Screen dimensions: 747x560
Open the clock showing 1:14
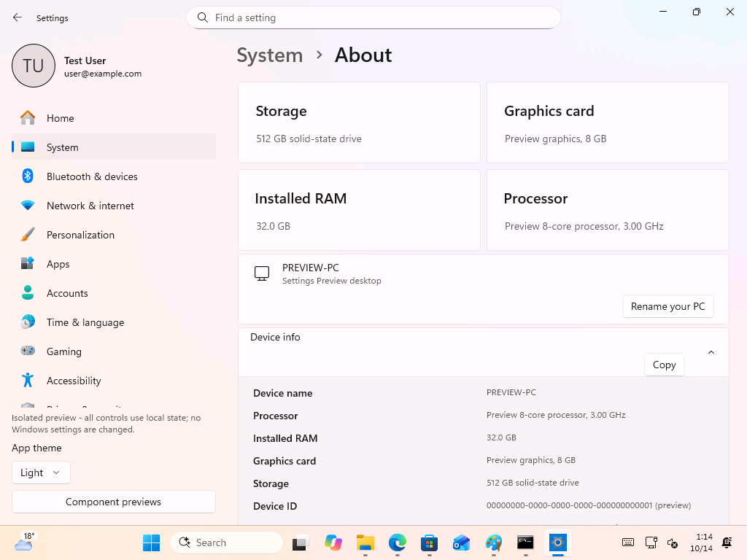coord(702,542)
